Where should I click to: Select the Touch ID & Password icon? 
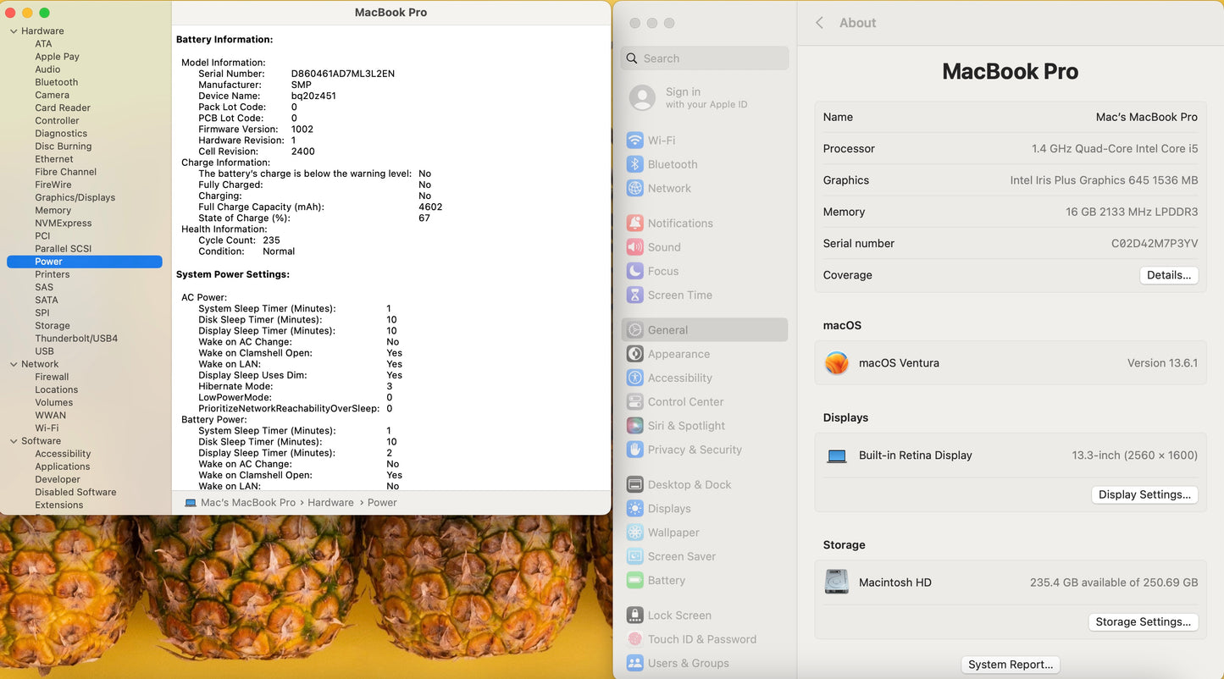pos(634,639)
